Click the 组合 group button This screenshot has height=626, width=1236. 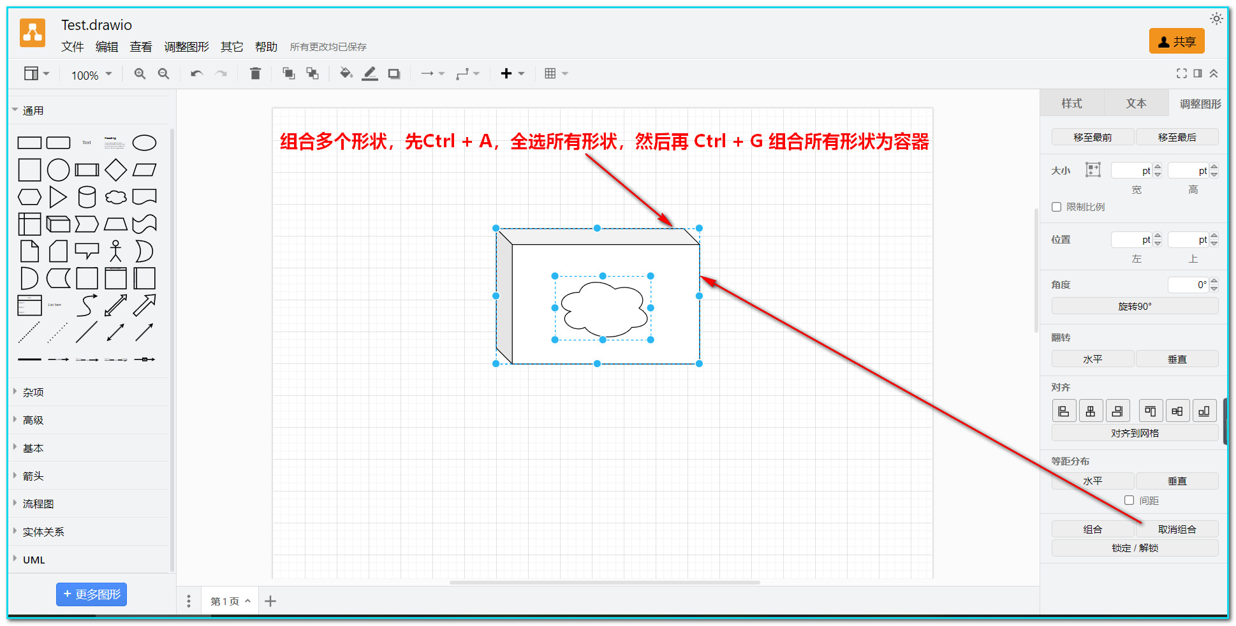(x=1093, y=529)
